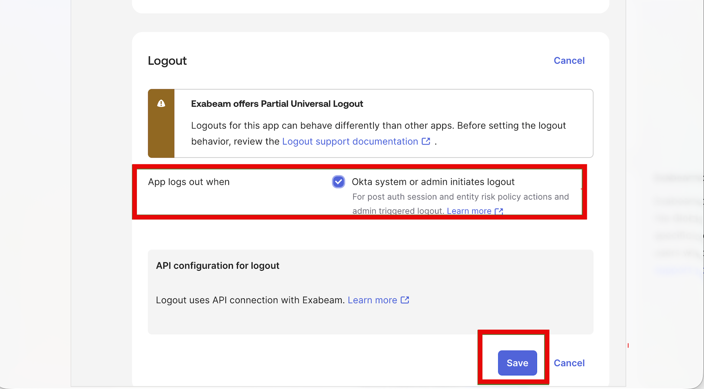Click the external link icon beside the API configuration Learn more
This screenshot has width=704, height=389.
[x=405, y=300]
